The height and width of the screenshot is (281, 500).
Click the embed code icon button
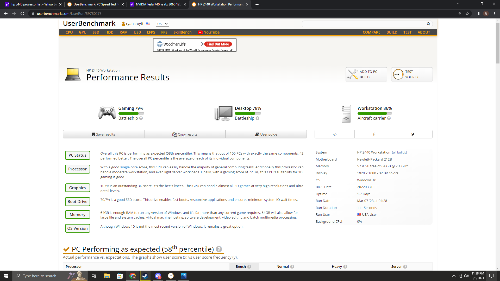click(335, 134)
